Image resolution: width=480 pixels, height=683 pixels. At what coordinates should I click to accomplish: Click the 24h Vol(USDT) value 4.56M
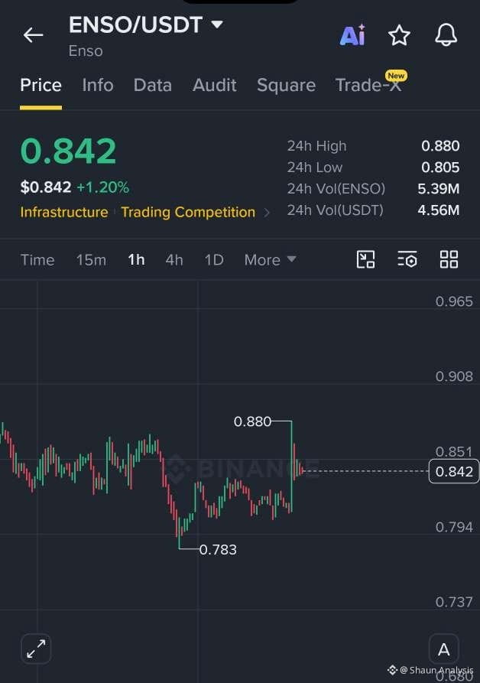[438, 210]
